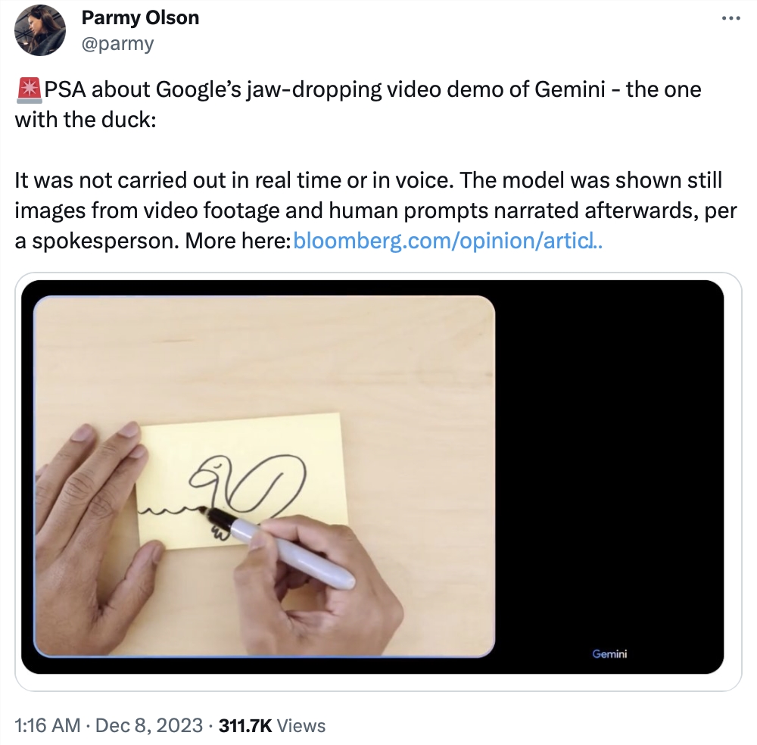Open the tweet's more options menu
The image size is (757, 745).
click(x=730, y=18)
